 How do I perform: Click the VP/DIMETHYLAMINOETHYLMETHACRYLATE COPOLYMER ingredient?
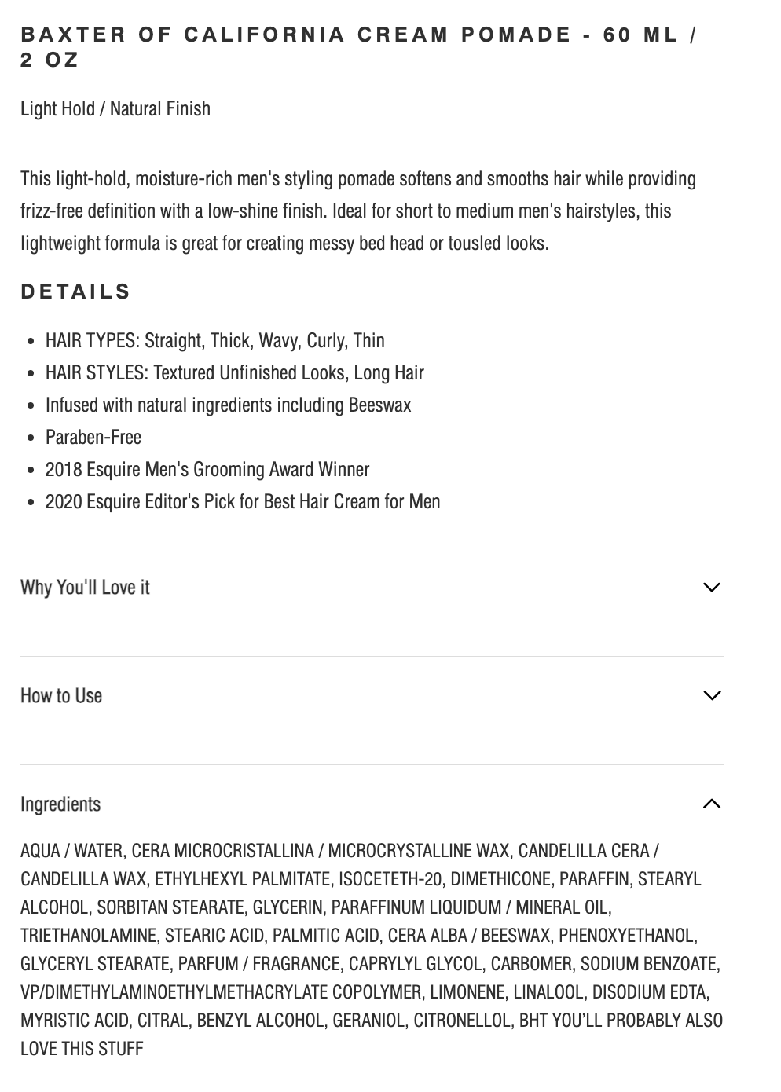pyautogui.click(x=221, y=992)
